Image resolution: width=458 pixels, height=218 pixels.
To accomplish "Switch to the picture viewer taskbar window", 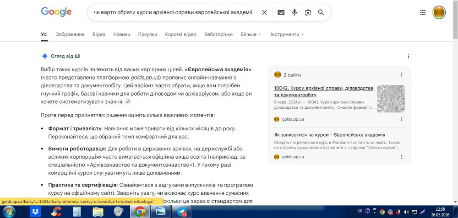I will click(x=161, y=212).
